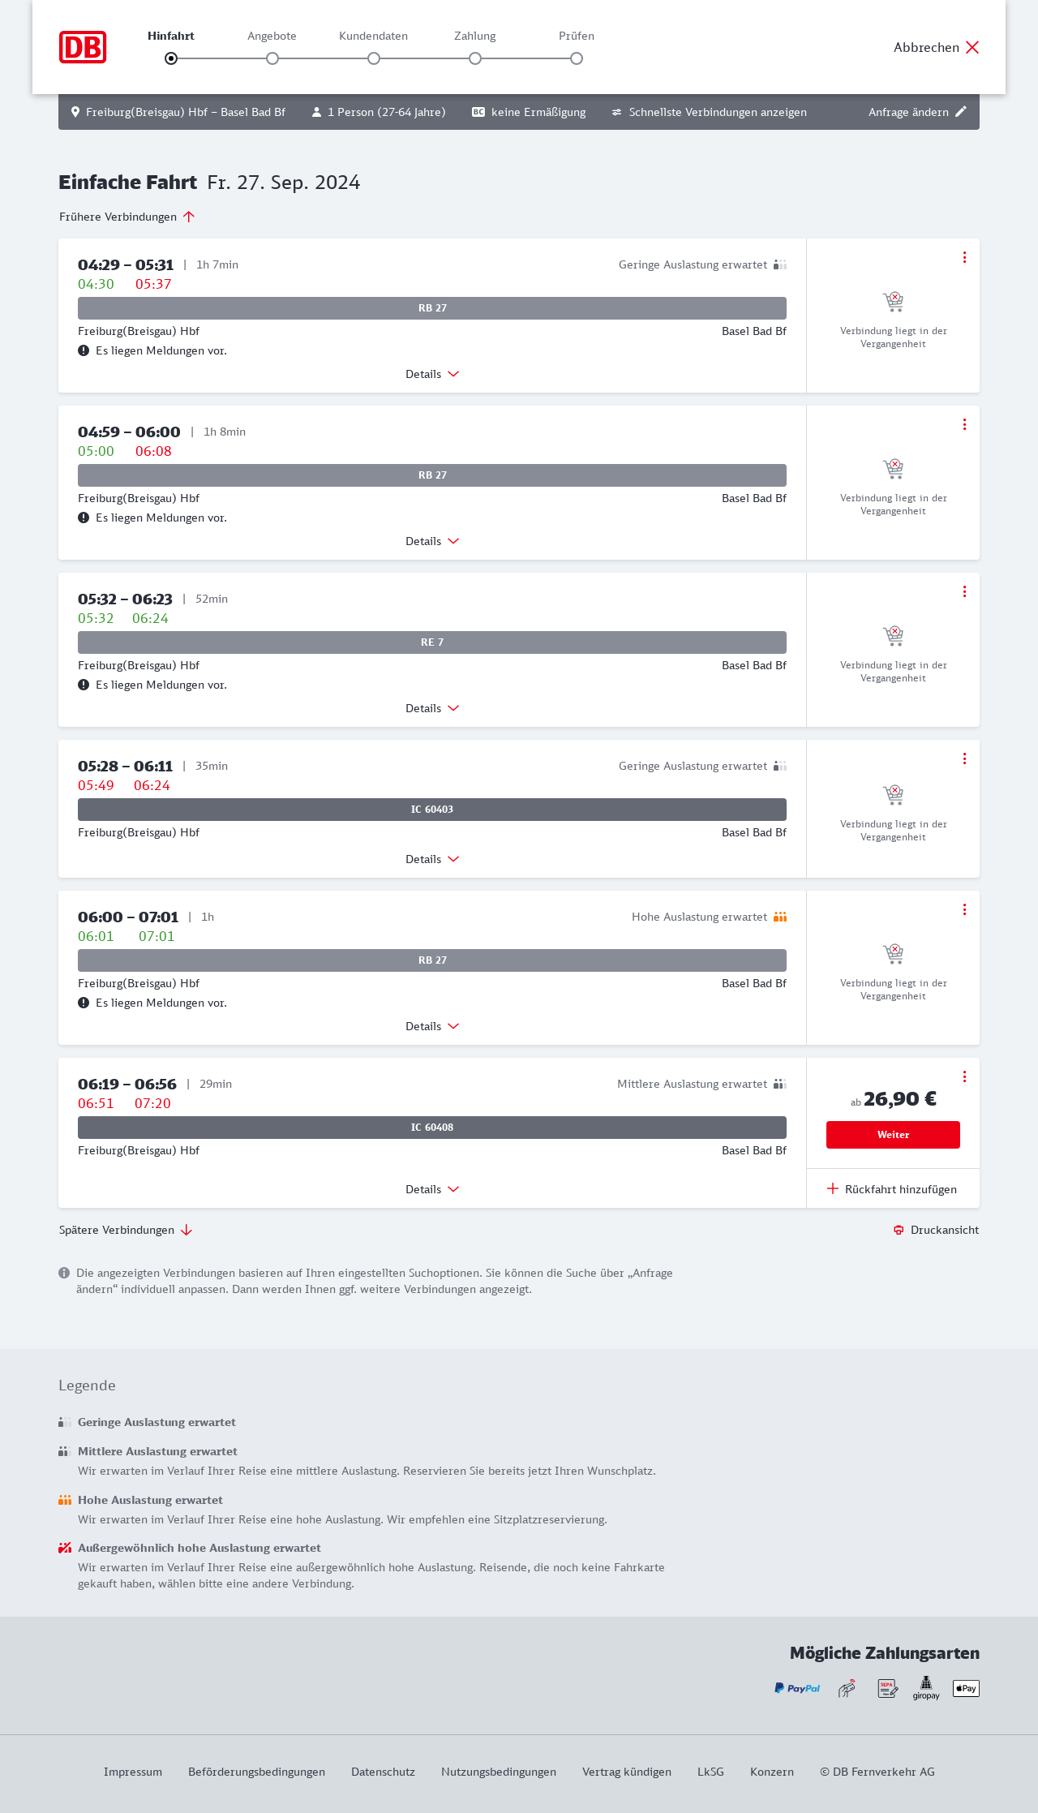Viewport: 1038px width, 1813px height.
Task: Click the PayPal payment icon
Action: click(797, 1688)
